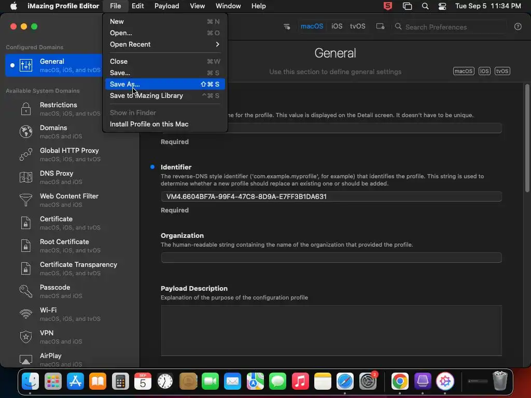The height and width of the screenshot is (398, 531).
Task: Filter by iOS platform
Action: [x=337, y=26]
